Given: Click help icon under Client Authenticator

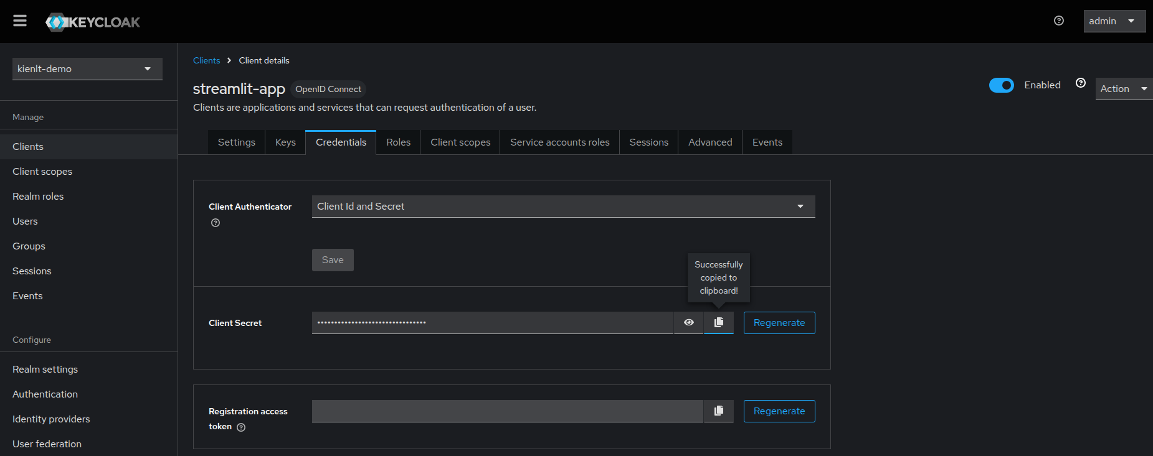Looking at the screenshot, I should tap(216, 223).
